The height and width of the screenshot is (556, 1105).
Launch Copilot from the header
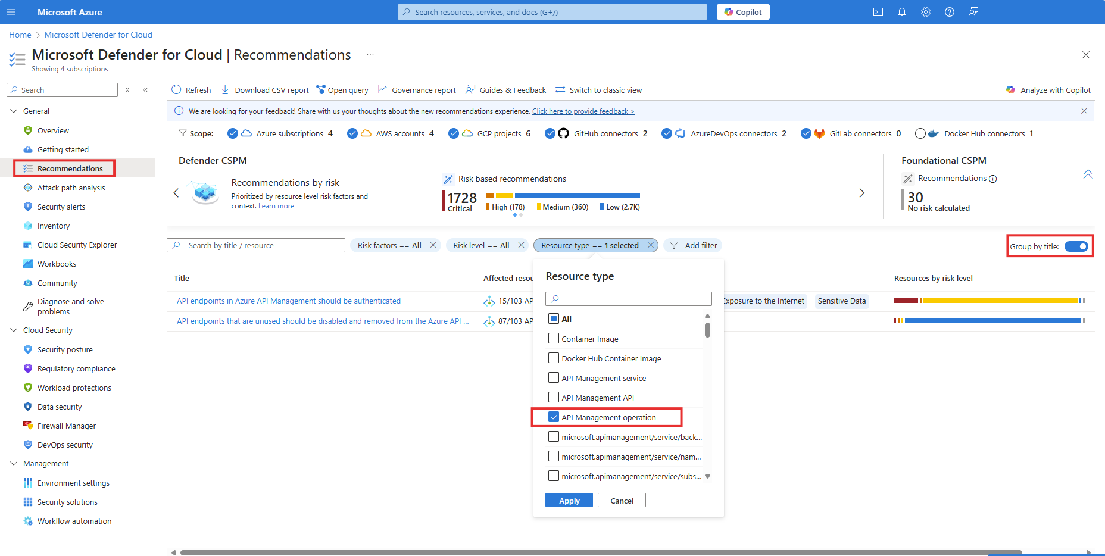coord(743,12)
